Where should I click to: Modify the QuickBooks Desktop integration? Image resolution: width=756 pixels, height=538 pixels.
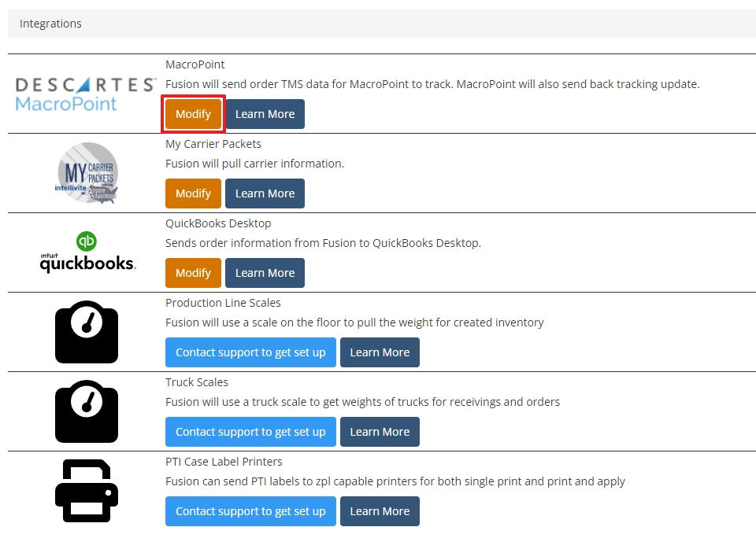193,273
